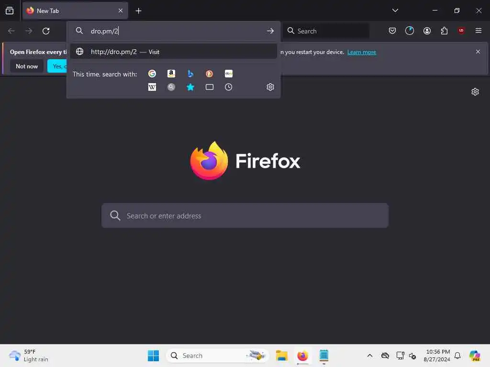This screenshot has width=490, height=367.
Task: Open Extensions puzzle piece menu
Action: 444,31
